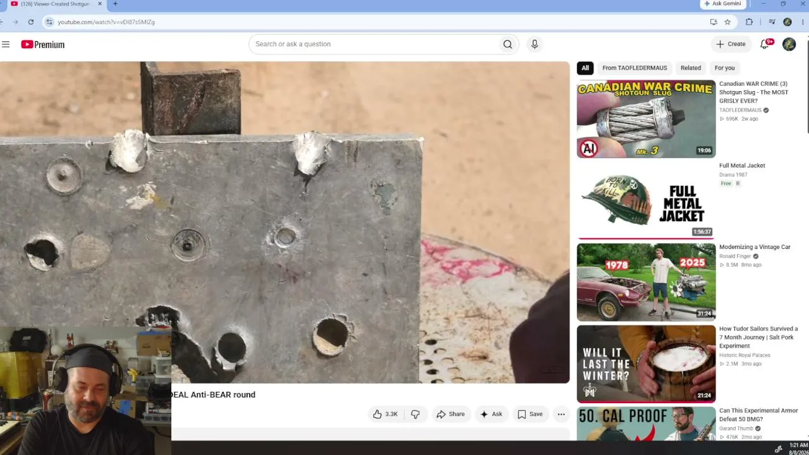Visit TAOFLEDERMAUS channel under first video
Image resolution: width=809 pixels, height=455 pixels.
point(740,110)
